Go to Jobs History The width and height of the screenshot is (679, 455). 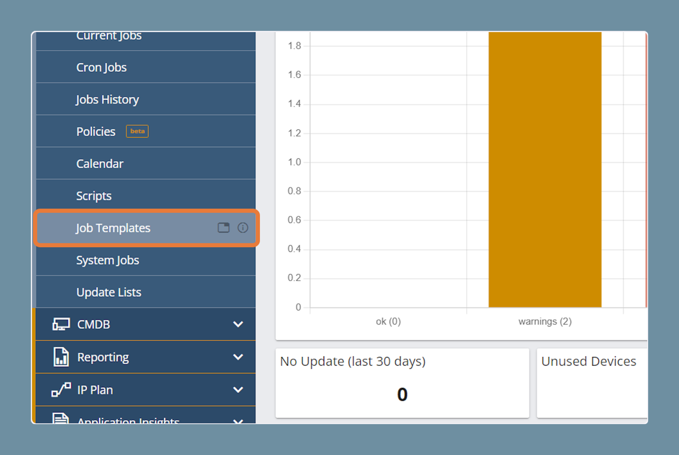tap(146, 99)
